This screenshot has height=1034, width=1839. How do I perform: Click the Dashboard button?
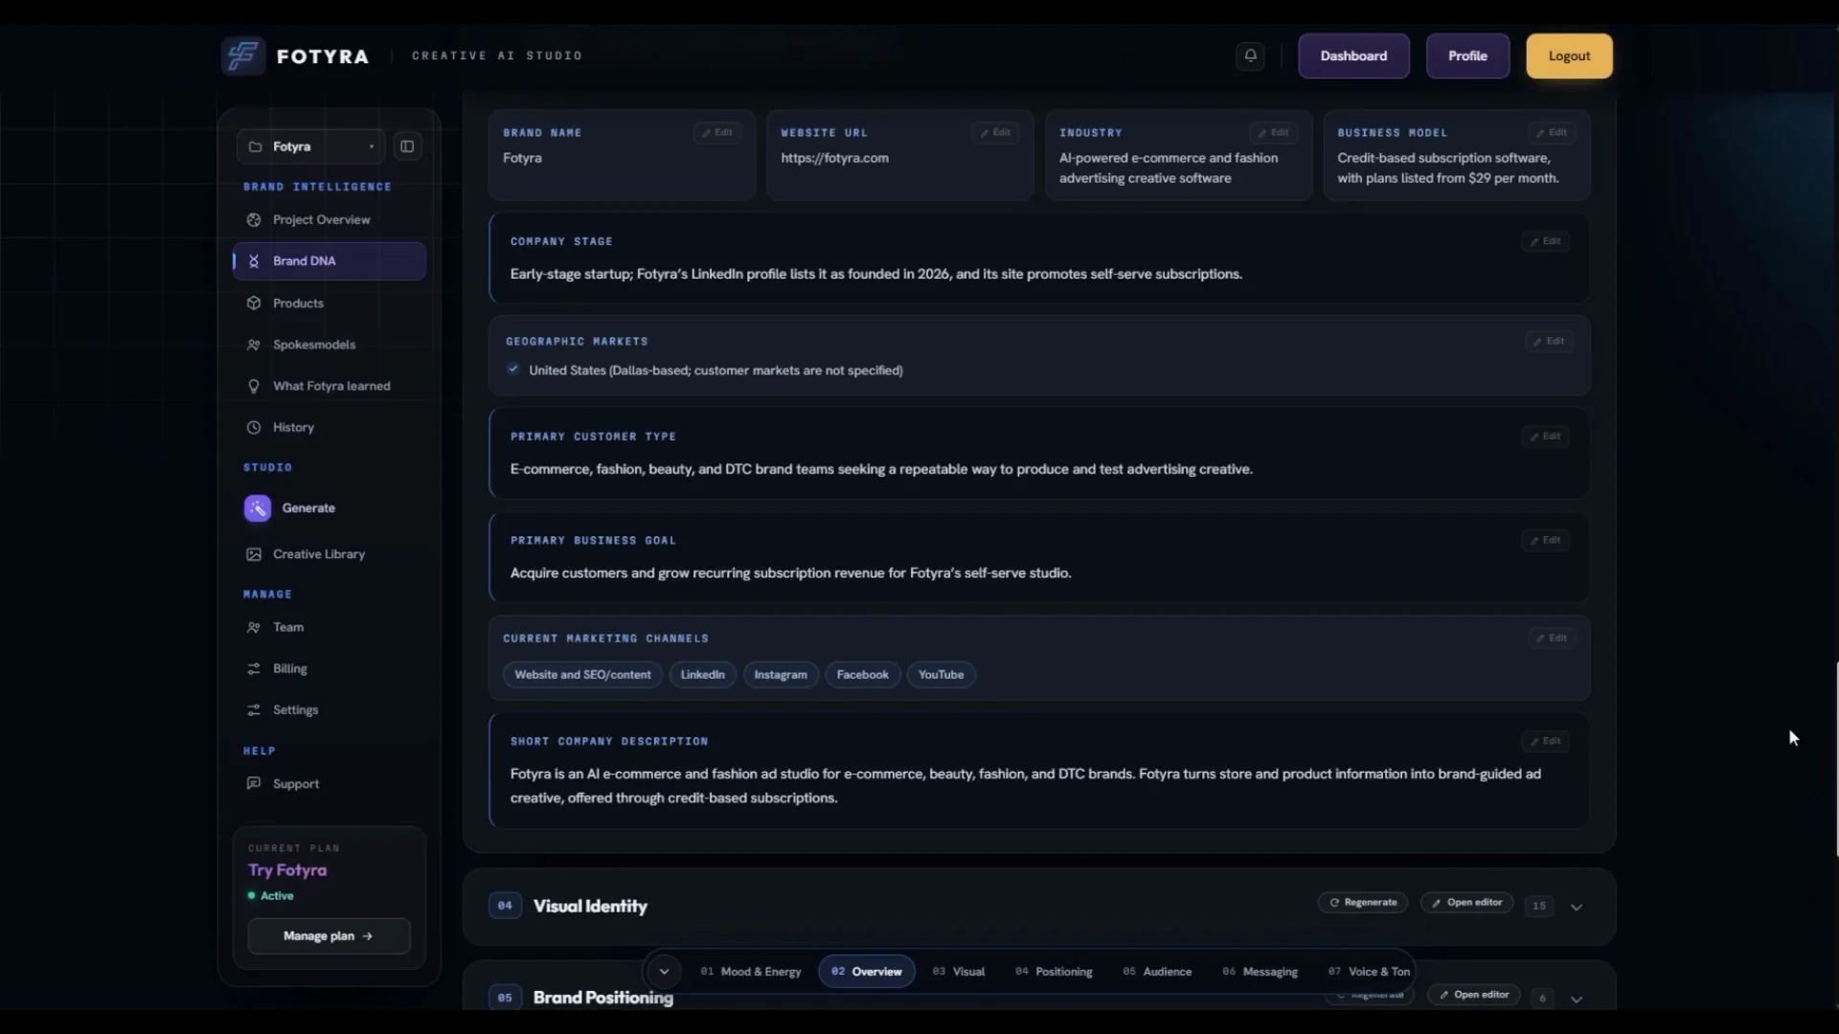pos(1353,56)
